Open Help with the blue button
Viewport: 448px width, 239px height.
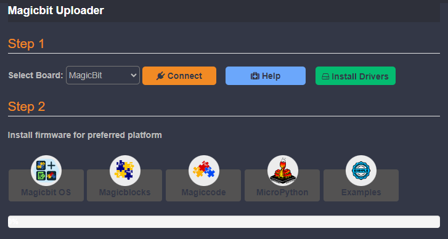(266, 76)
